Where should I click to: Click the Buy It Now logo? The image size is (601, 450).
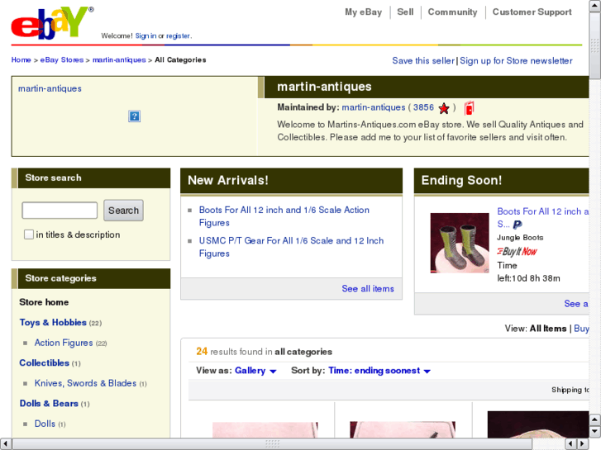click(517, 251)
